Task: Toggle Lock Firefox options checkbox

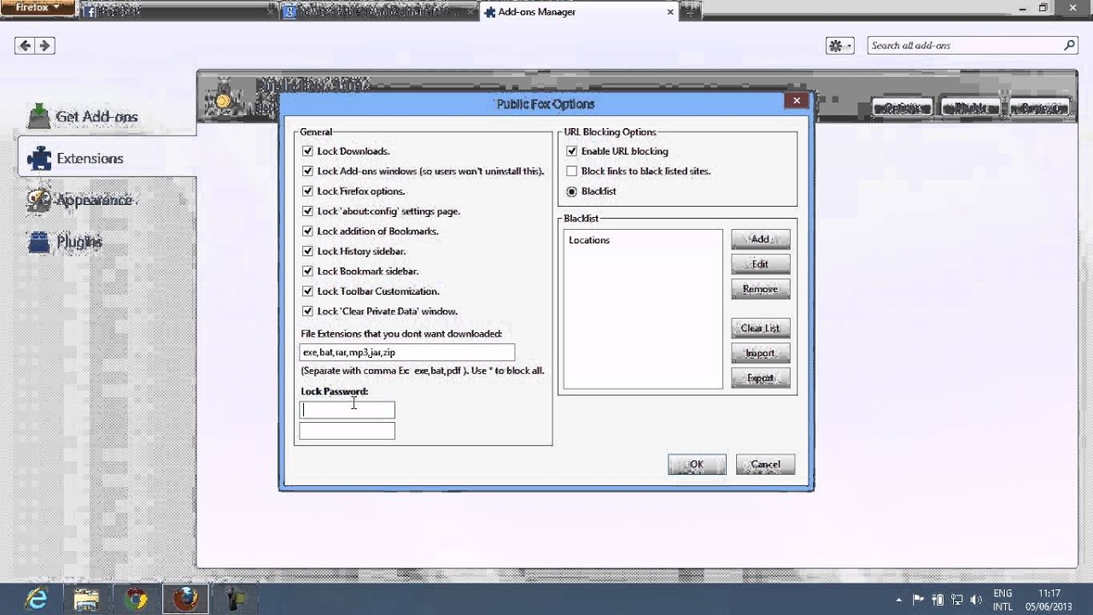Action: (307, 190)
